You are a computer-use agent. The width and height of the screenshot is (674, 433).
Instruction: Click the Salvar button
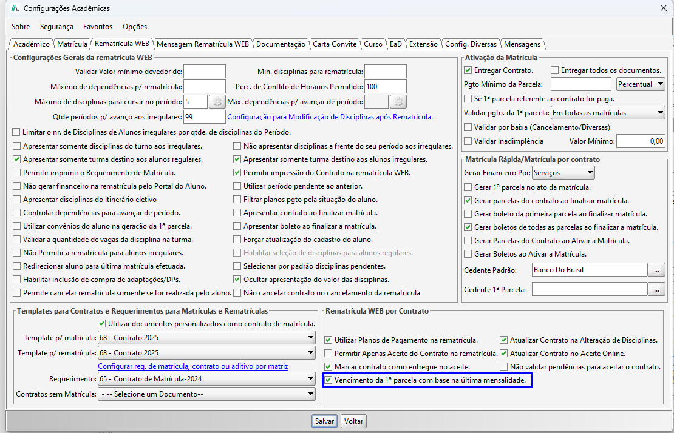pyautogui.click(x=324, y=421)
